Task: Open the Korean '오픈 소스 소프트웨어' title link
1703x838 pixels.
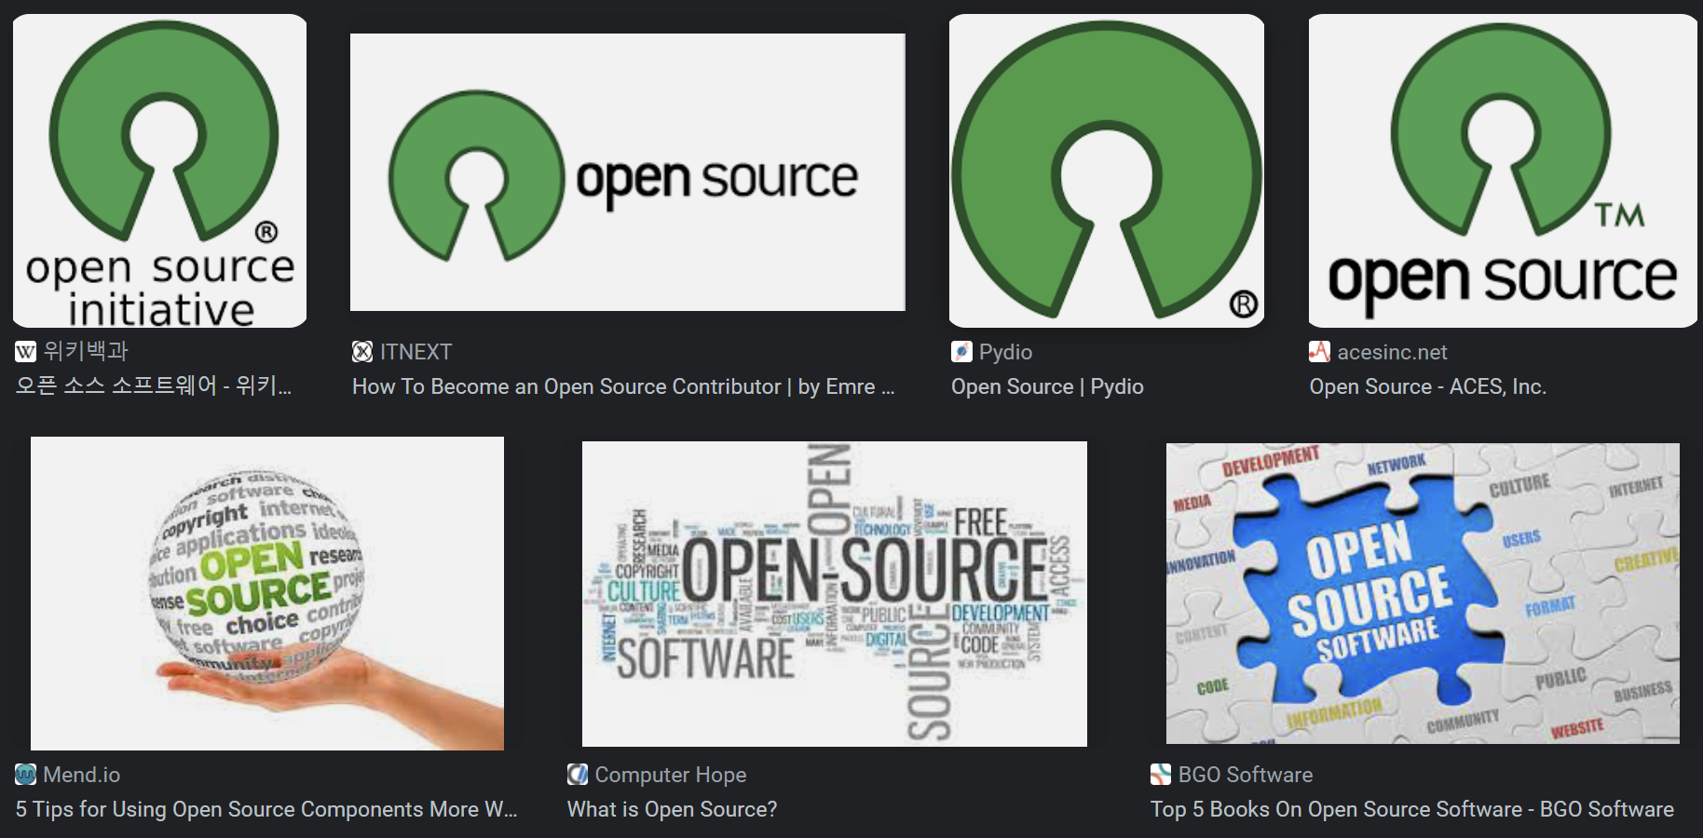Action: (x=154, y=386)
